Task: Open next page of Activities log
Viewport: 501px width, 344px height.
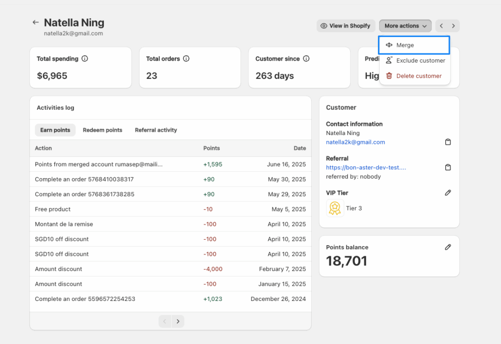Action: (x=178, y=321)
